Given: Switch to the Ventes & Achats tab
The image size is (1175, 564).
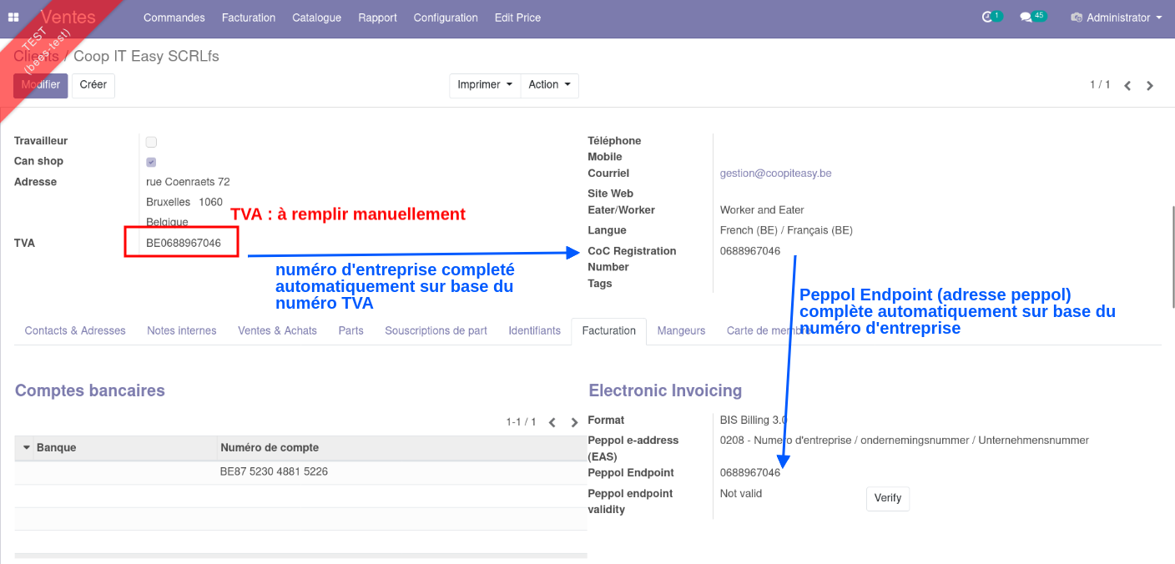Looking at the screenshot, I should click(277, 331).
